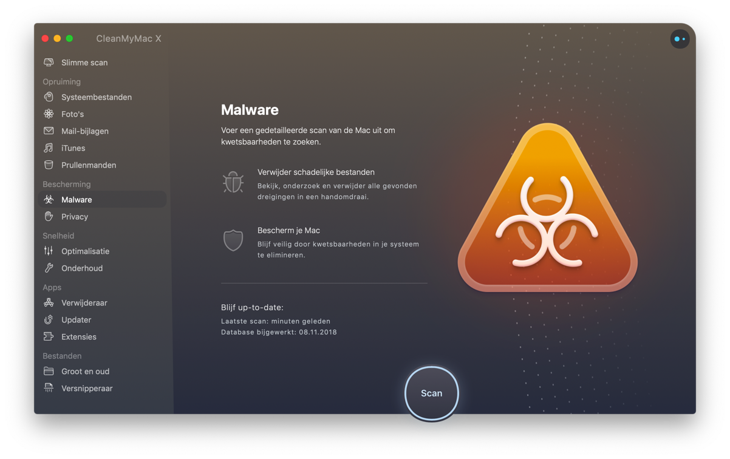Click the Malware heading
This screenshot has width=730, height=459.
(x=250, y=110)
